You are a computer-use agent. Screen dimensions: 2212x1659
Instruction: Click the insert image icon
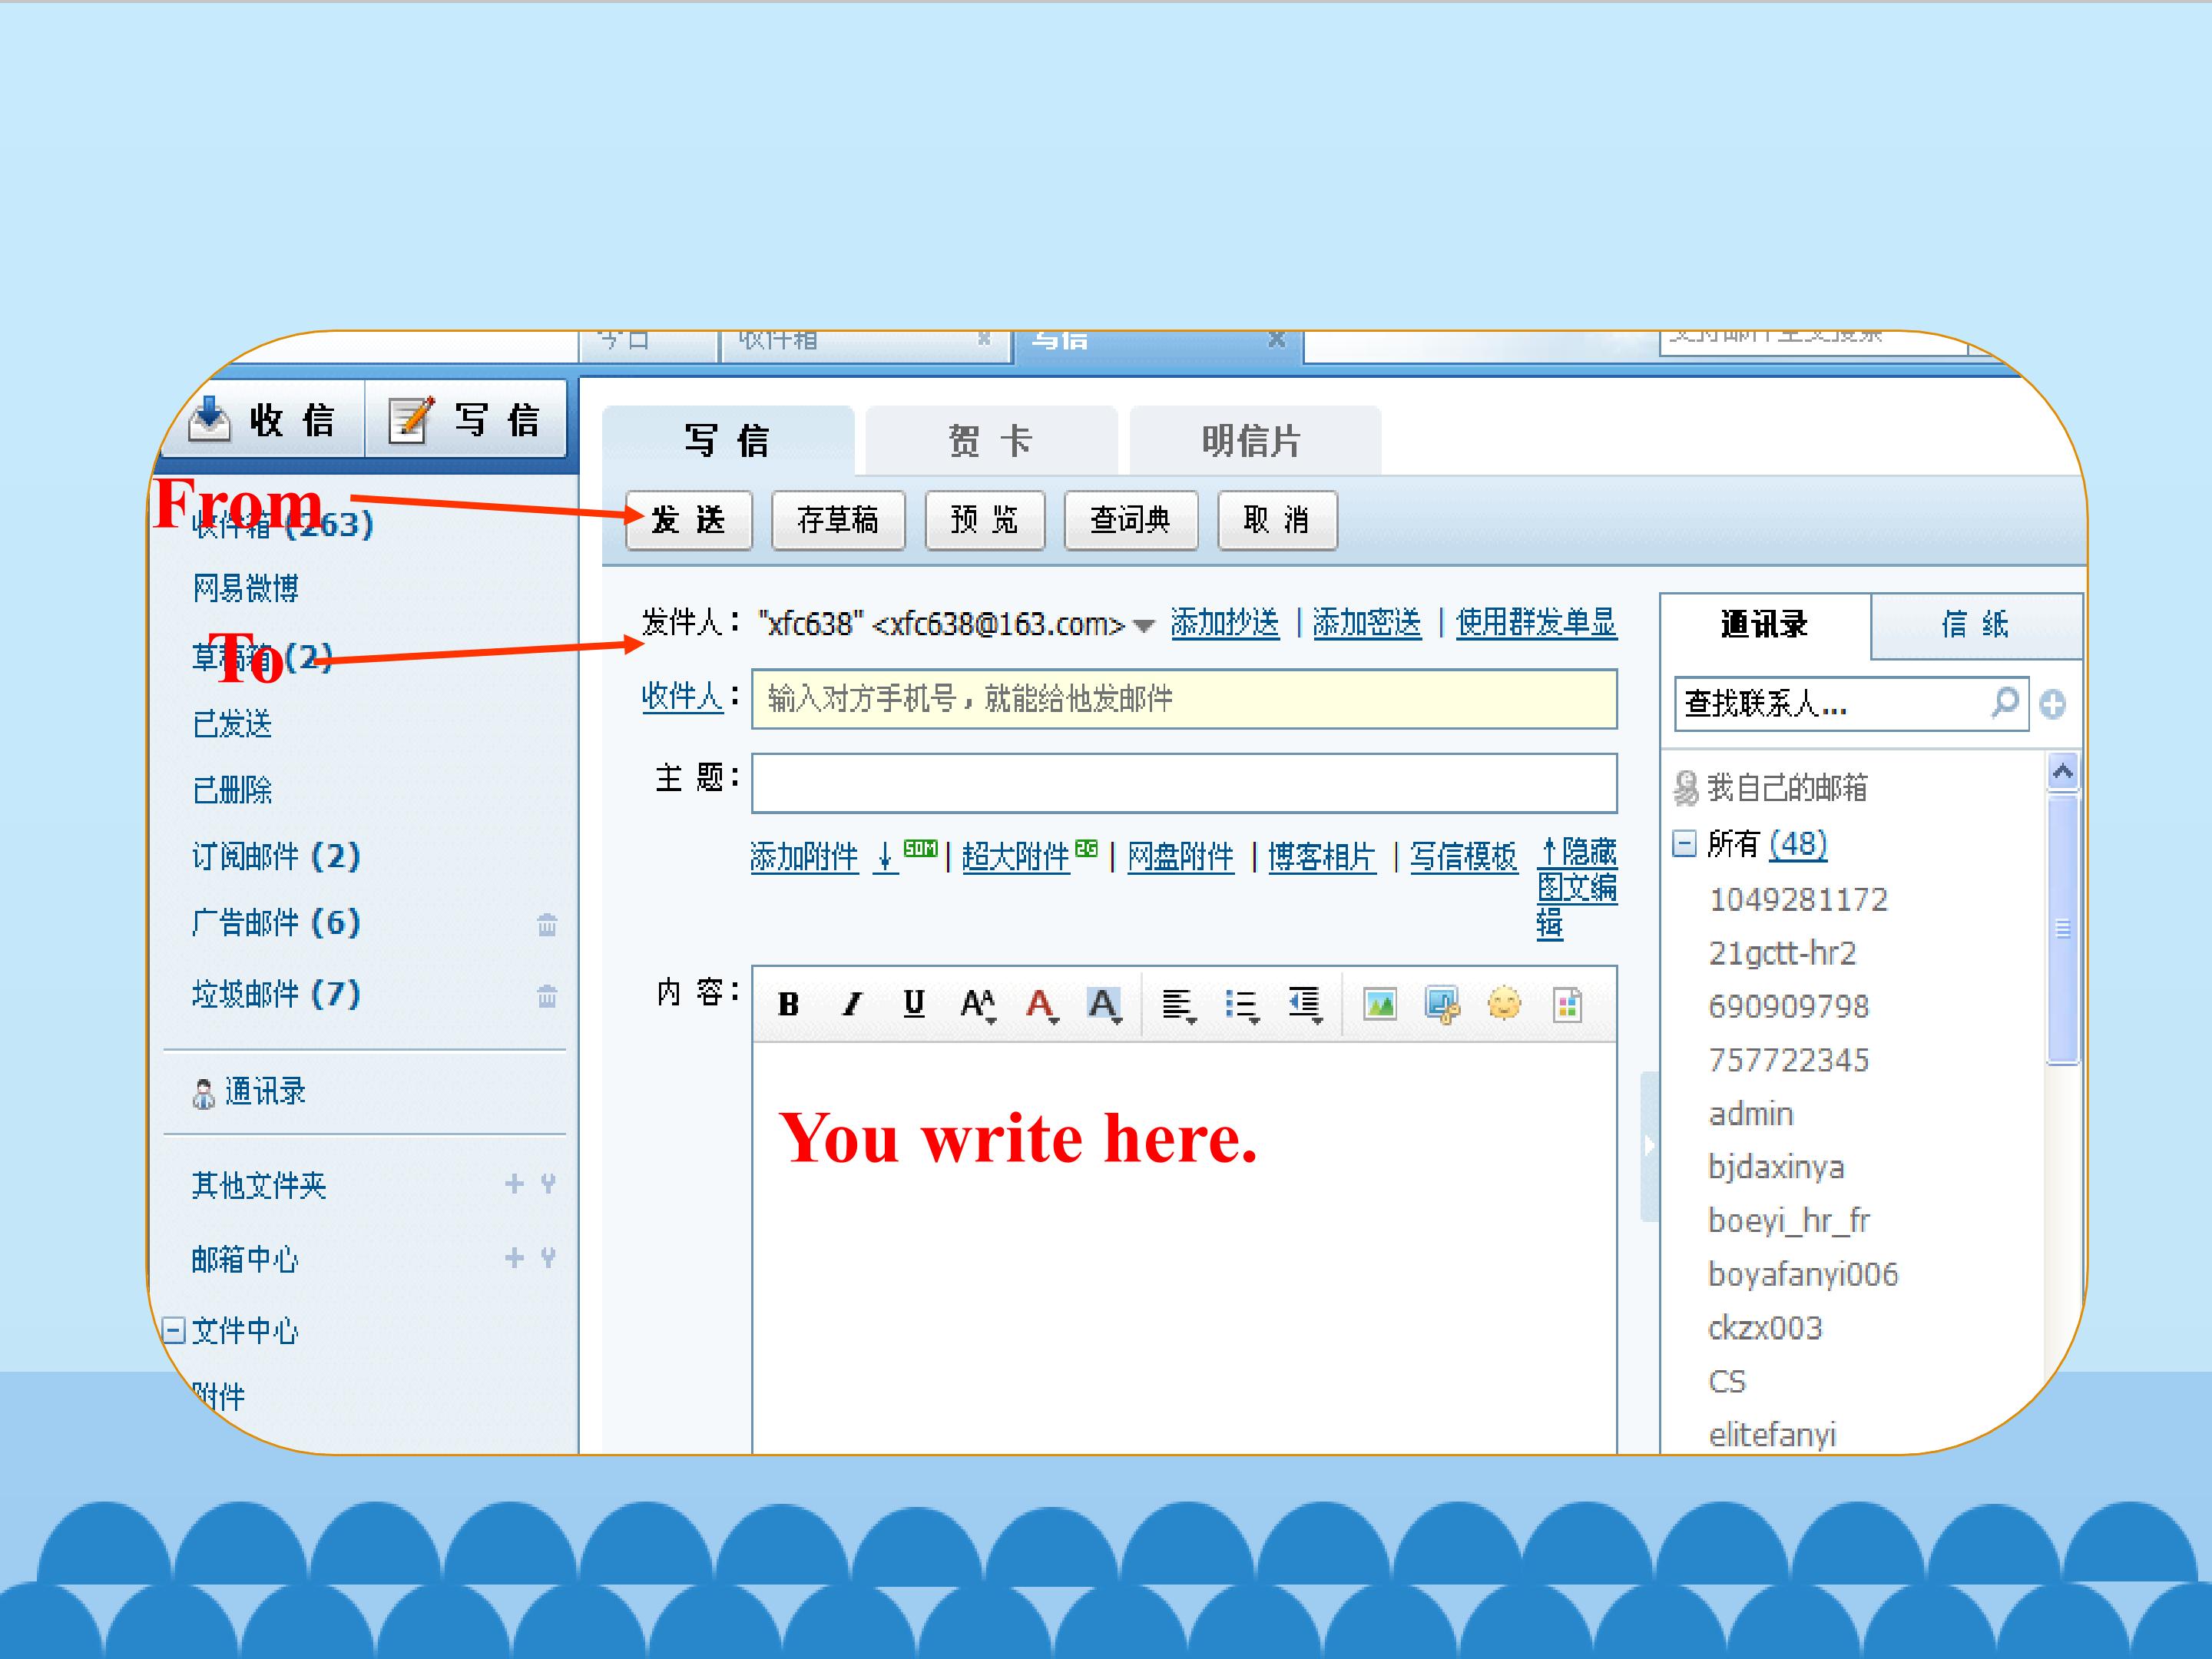click(x=1379, y=1004)
